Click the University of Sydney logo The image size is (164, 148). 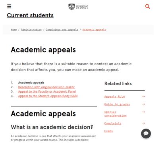point(78,7)
